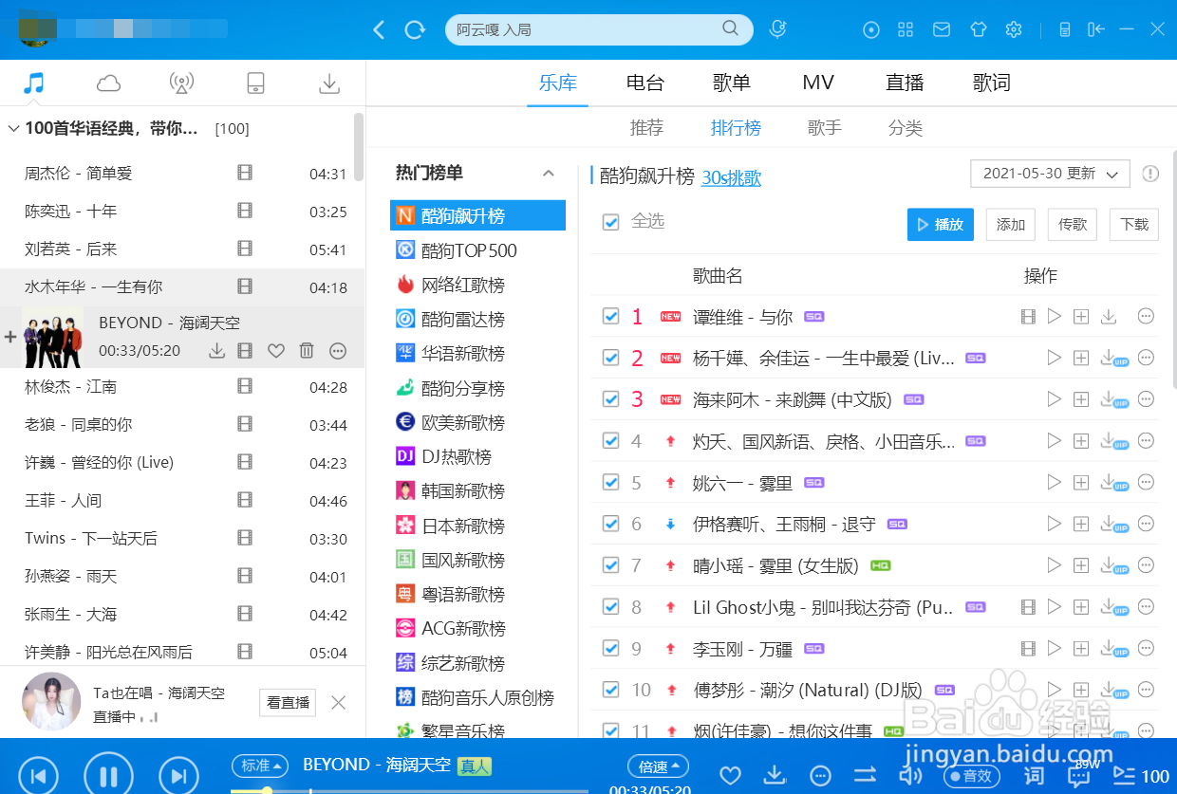
Task: Switch to the 电台 tab
Action: pyautogui.click(x=645, y=83)
